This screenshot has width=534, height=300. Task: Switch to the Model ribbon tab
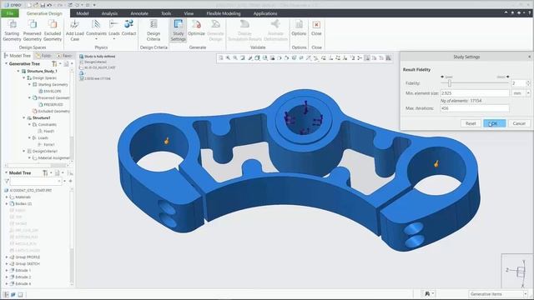[83, 13]
